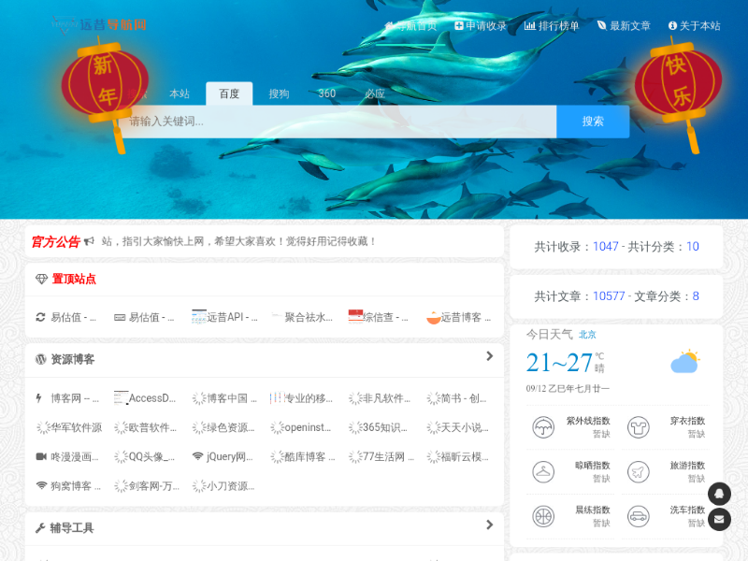Select the 百度 search engine tab
The image size is (748, 561).
click(229, 93)
